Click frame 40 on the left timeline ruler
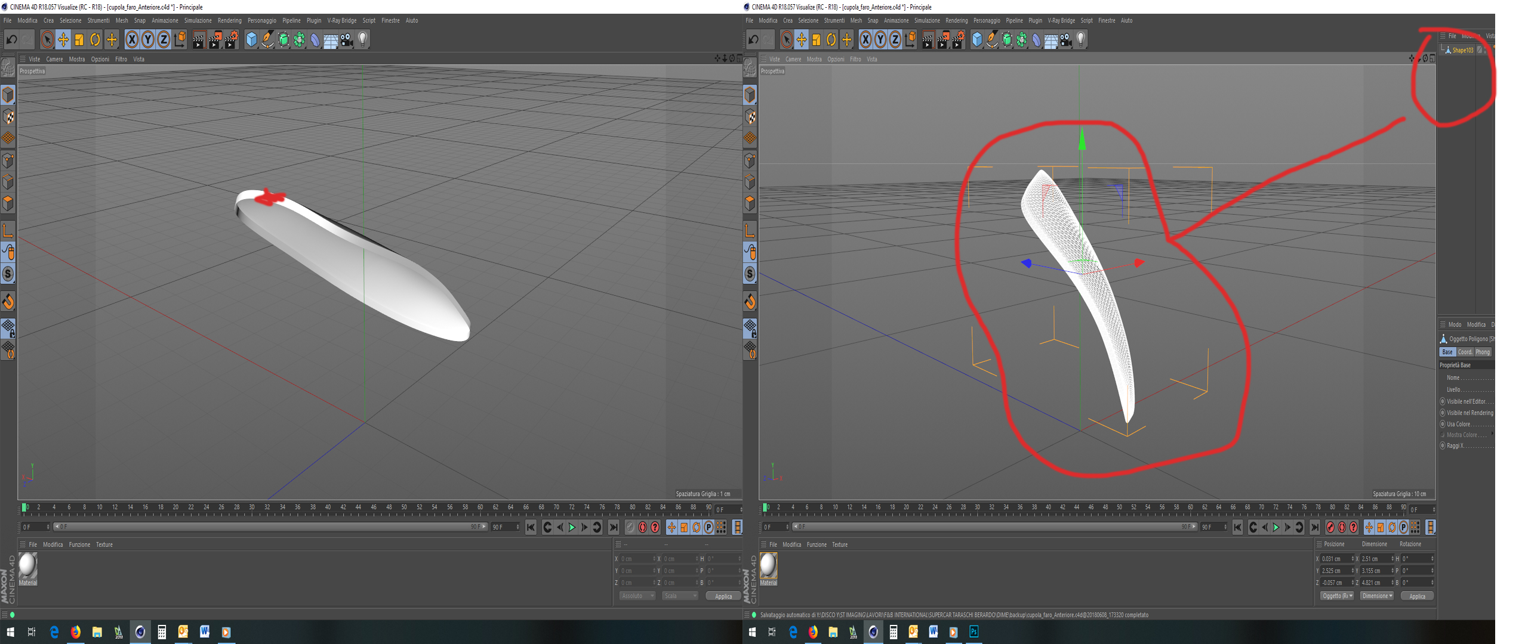Screen dimensions: 1528x644 coord(328,507)
